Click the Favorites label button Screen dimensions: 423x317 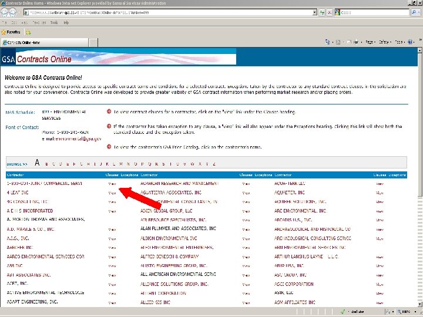coord(14,32)
